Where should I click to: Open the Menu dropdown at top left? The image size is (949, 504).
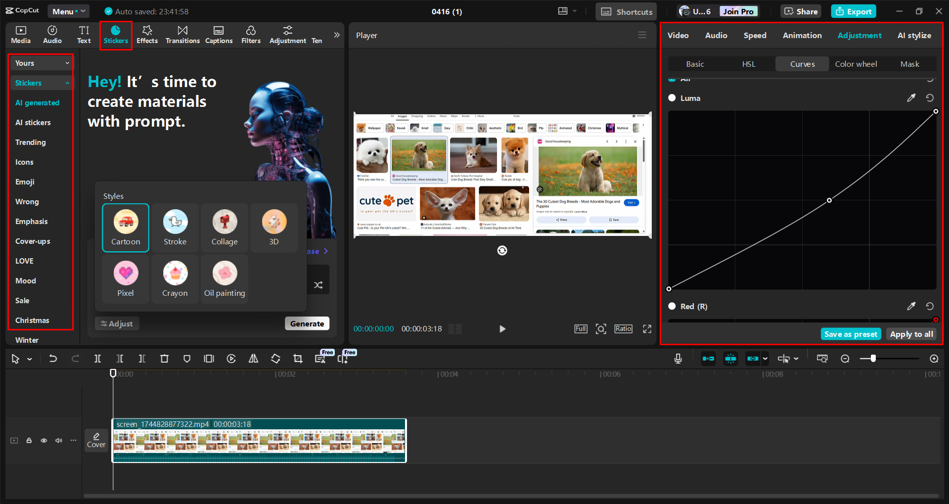[68, 11]
